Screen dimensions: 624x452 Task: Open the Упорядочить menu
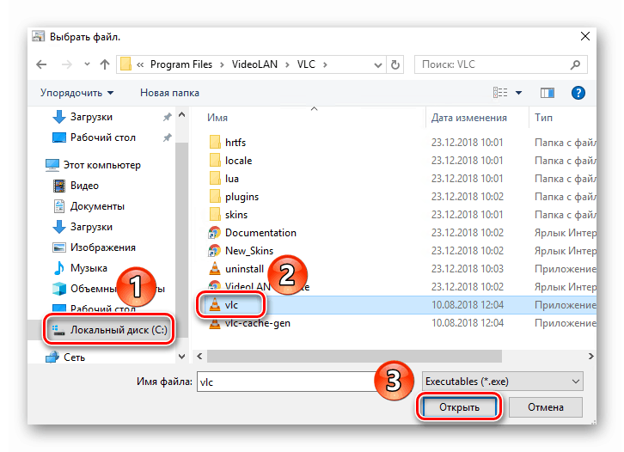point(76,93)
